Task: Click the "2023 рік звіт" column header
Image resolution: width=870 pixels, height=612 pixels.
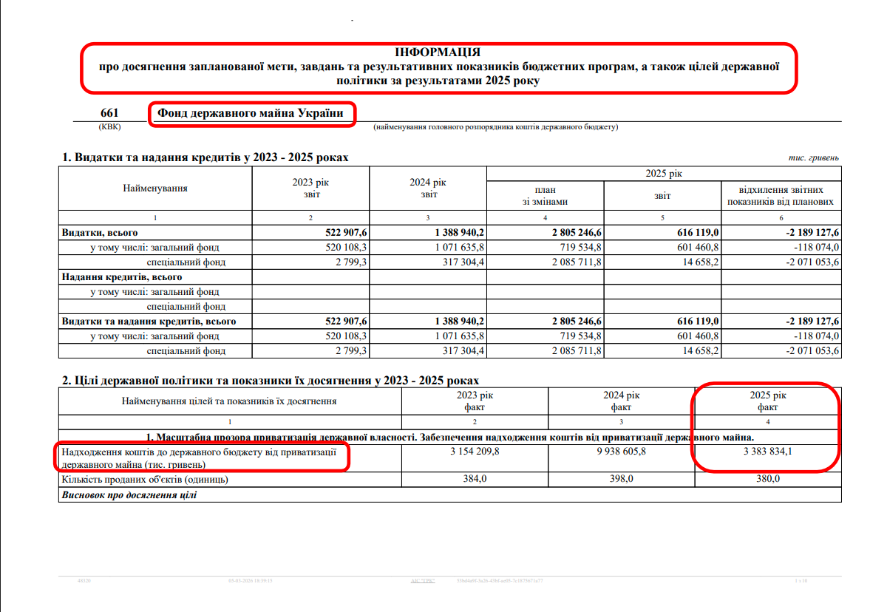Action: 310,188
